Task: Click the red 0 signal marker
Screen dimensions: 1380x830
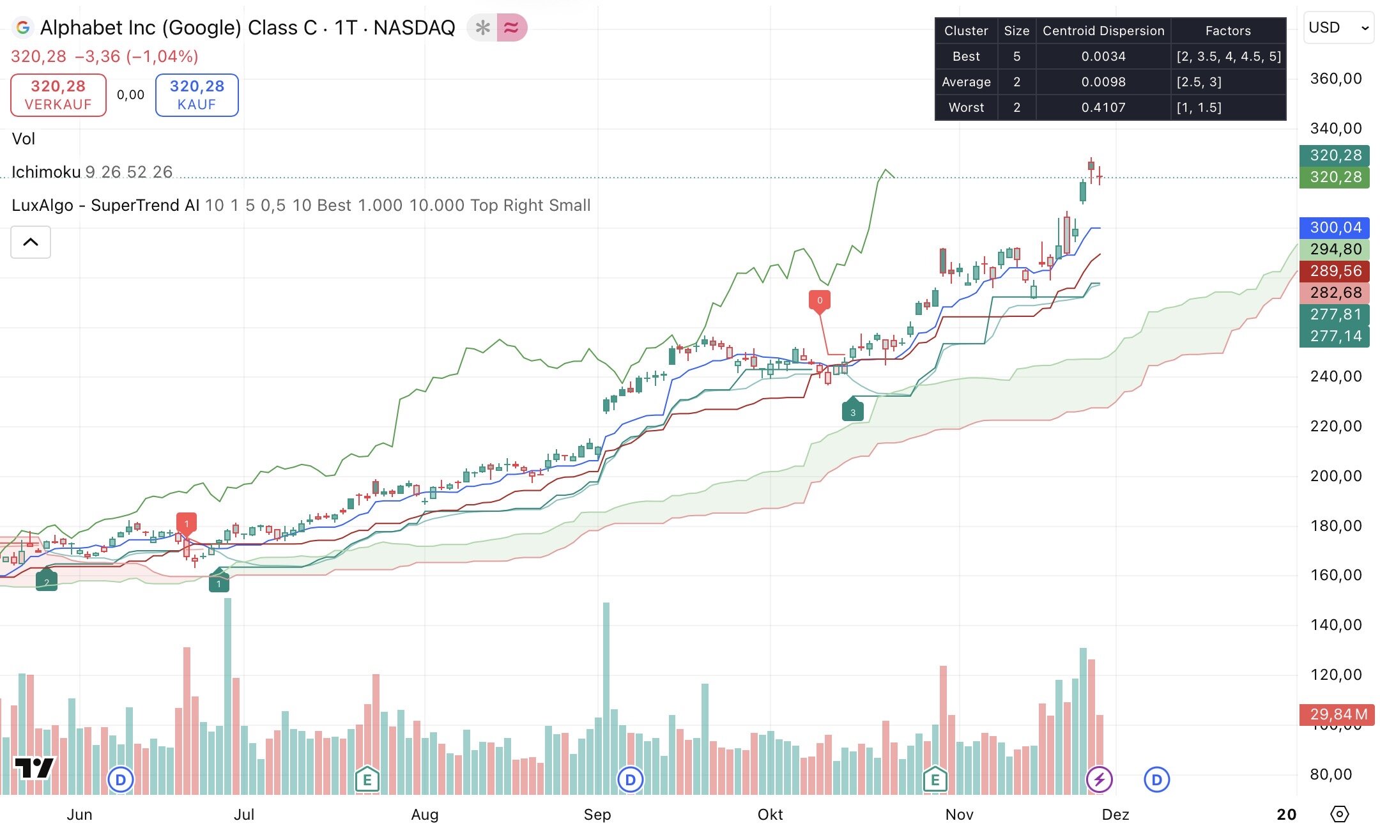Action: click(x=820, y=300)
